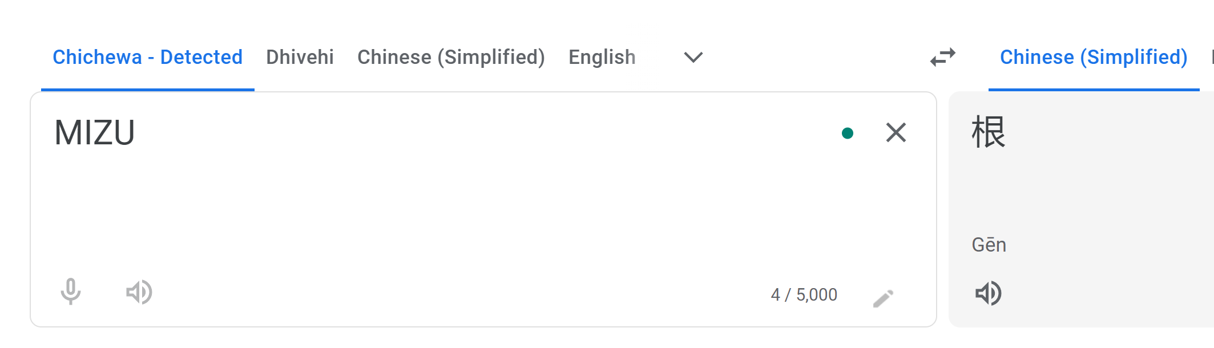Screen dimensions: 1214x348
Task: Clear the source text with X
Action: (x=896, y=132)
